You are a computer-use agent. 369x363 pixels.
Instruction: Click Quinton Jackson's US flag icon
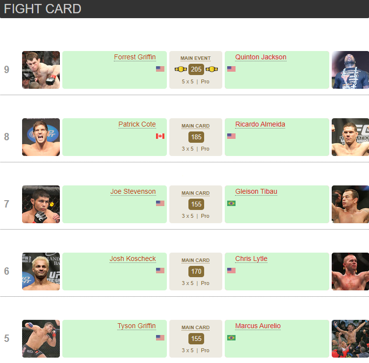point(232,69)
